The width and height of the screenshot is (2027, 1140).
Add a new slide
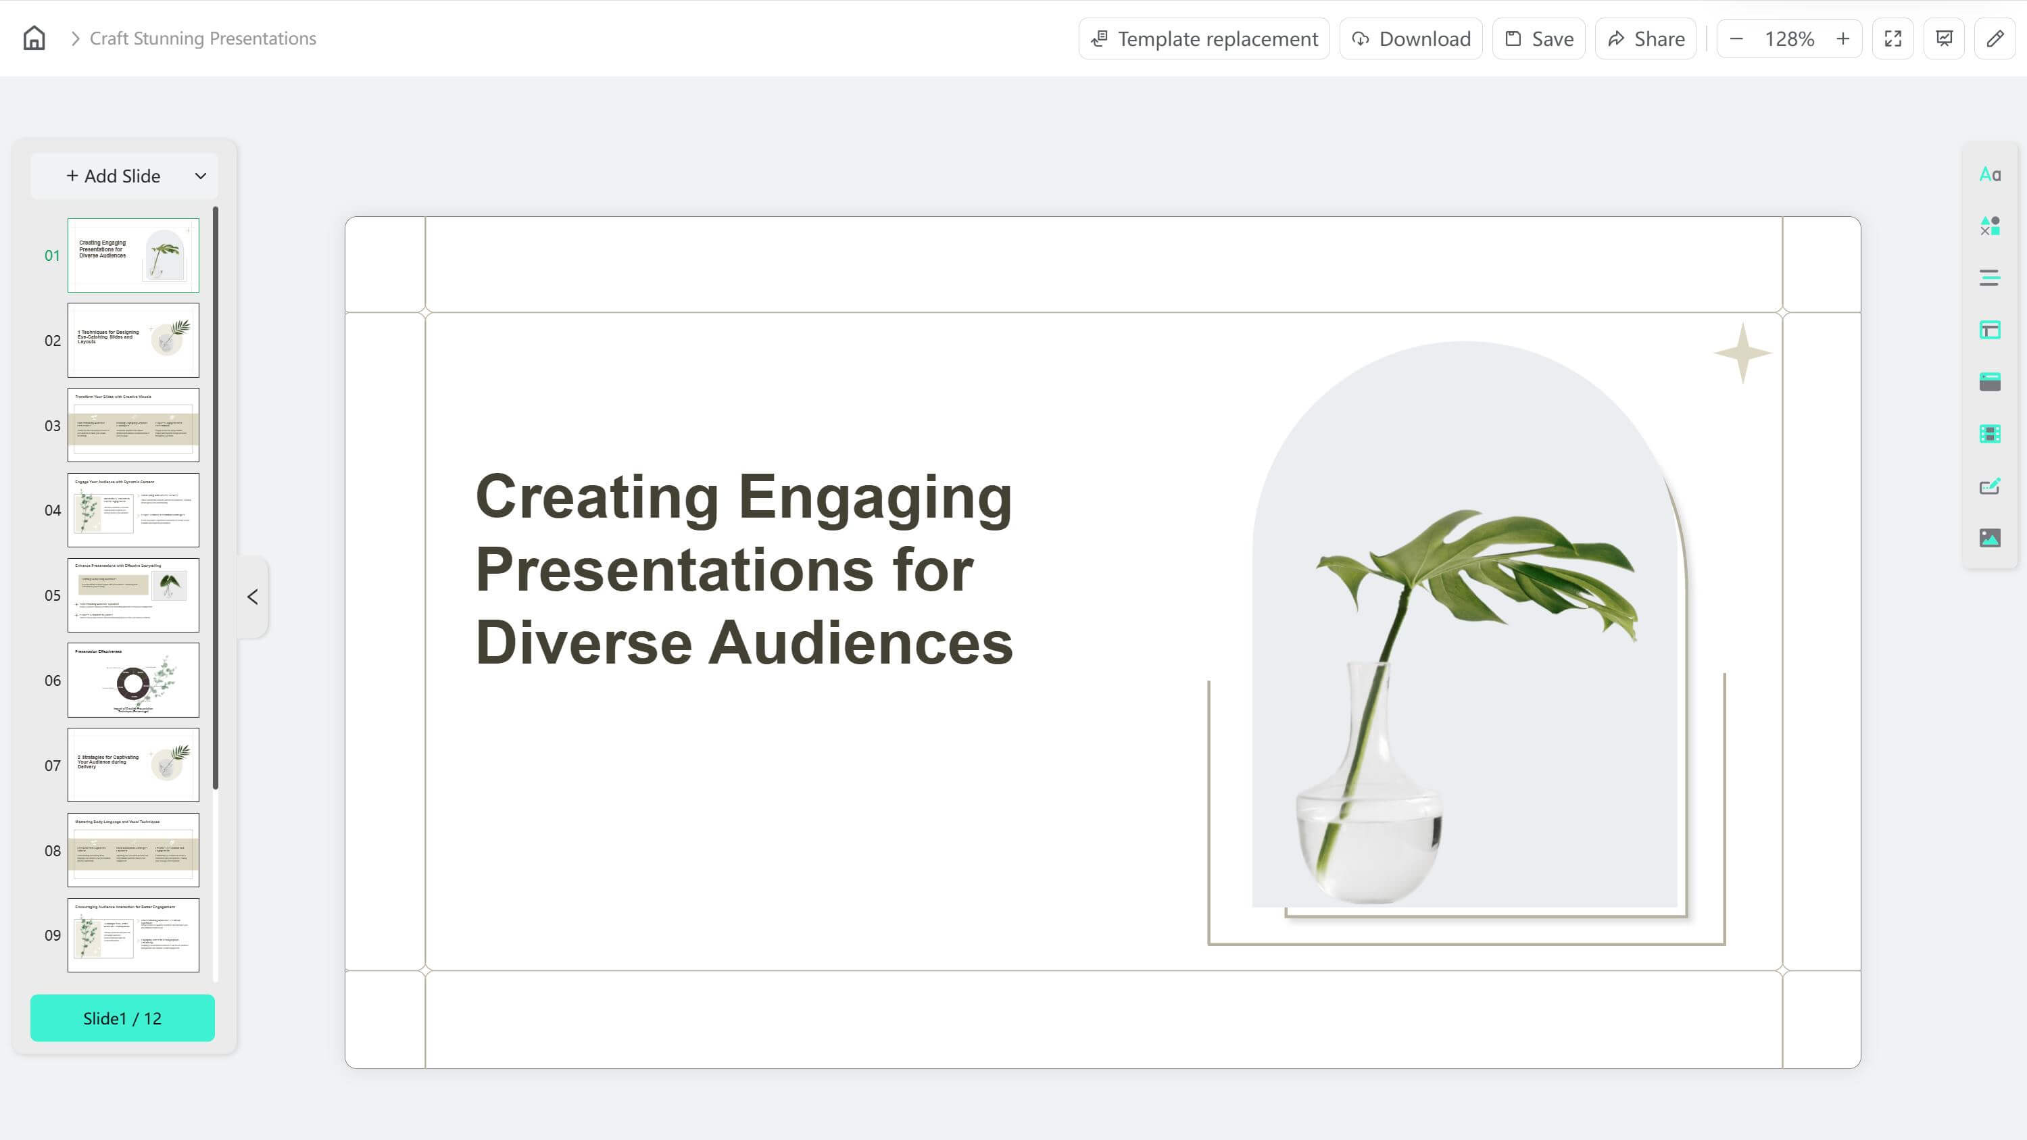[112, 176]
